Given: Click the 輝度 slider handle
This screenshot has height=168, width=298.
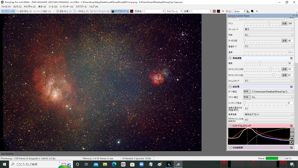Looking at the screenshot, I should tap(260, 63).
